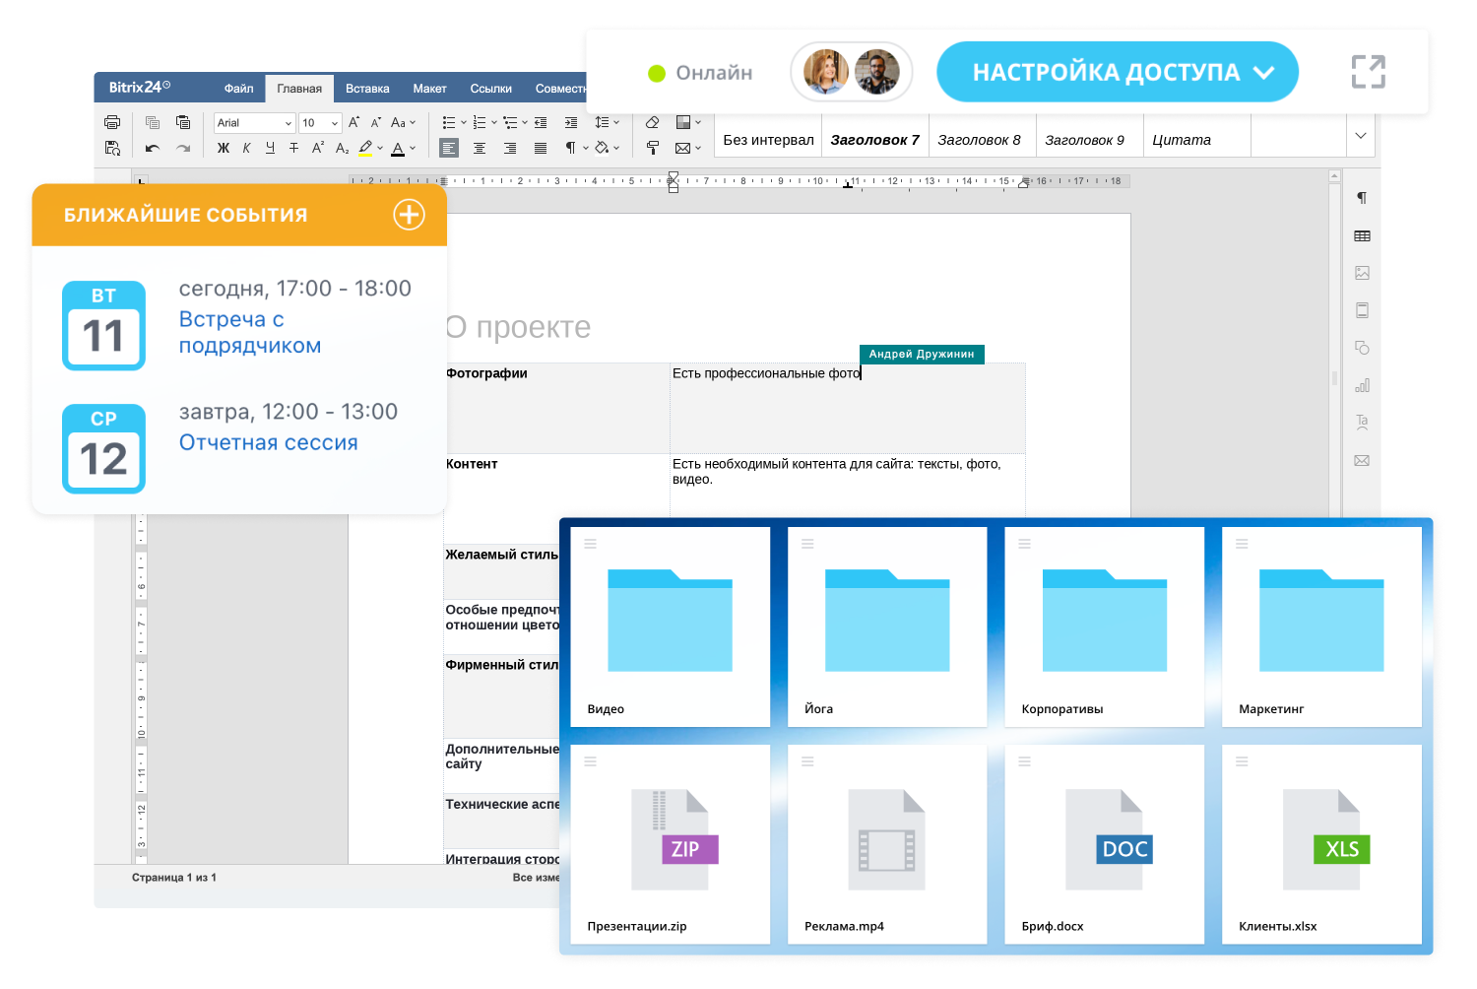Expand the heading styles gallery

click(x=1360, y=136)
